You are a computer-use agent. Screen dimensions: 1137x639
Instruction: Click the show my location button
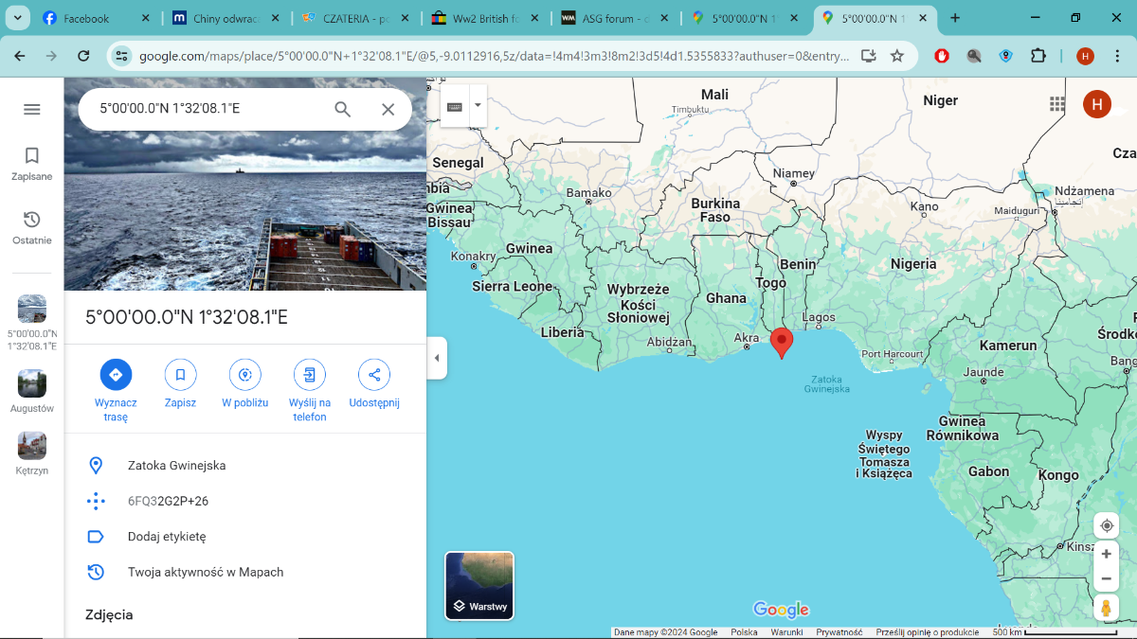(x=1106, y=526)
